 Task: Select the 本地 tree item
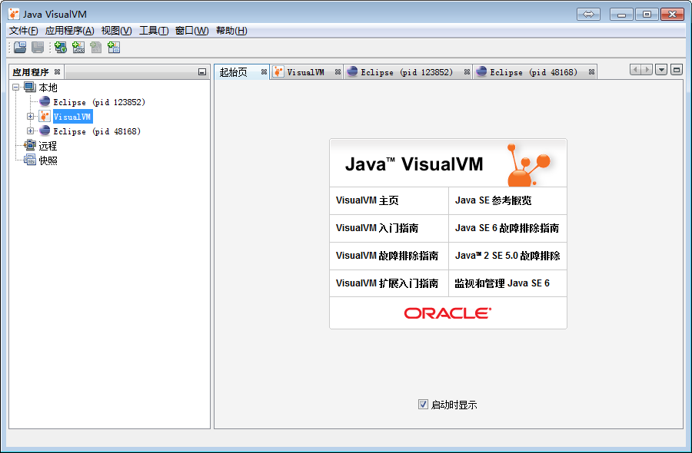tap(48, 88)
